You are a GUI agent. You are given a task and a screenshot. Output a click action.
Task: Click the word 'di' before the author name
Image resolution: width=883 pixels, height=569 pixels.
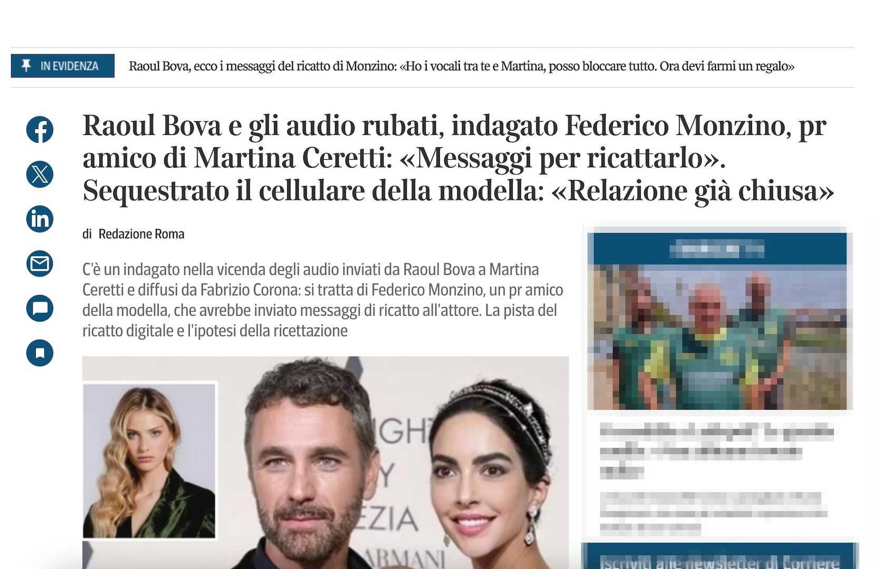(x=87, y=234)
